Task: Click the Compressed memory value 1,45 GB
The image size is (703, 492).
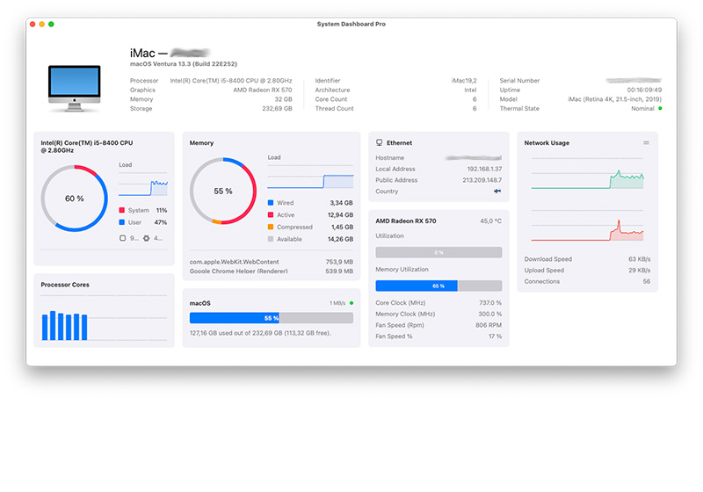Action: click(x=342, y=227)
